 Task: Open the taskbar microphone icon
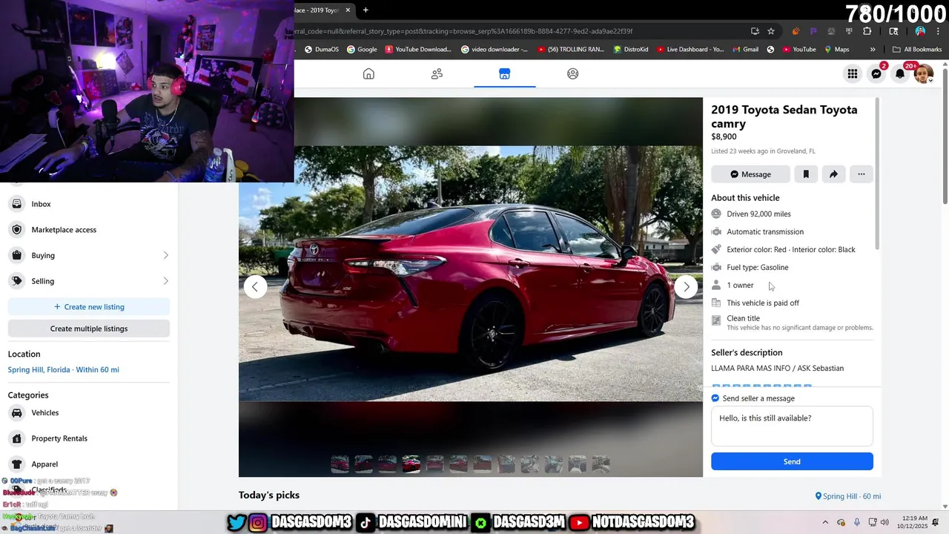coord(857,522)
